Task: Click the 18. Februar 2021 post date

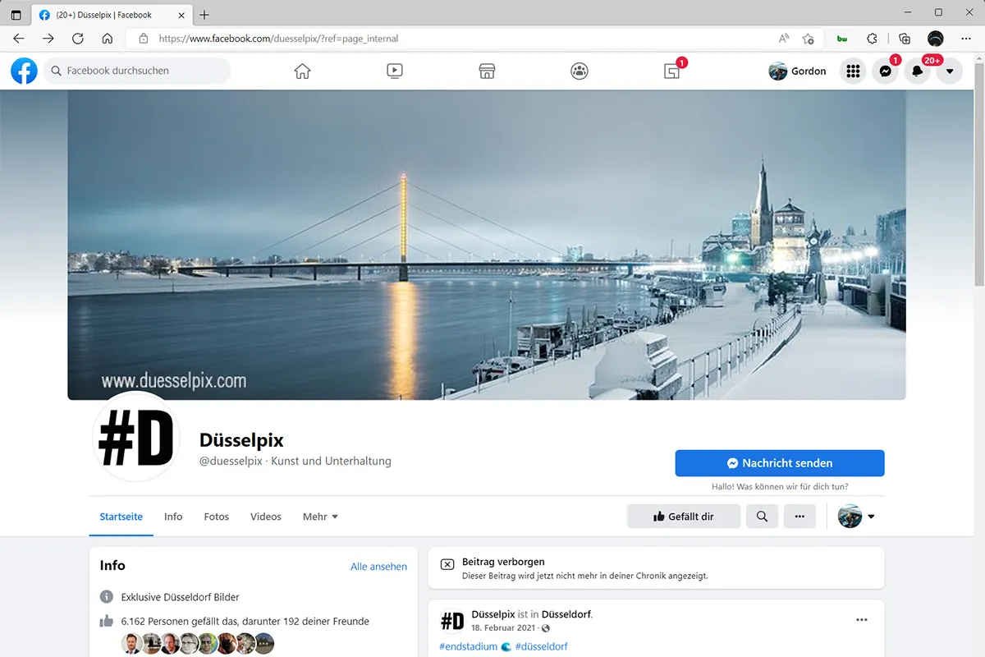Action: click(x=505, y=628)
